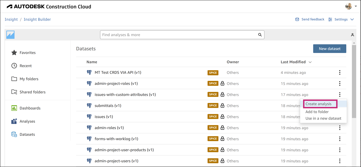The height and width of the screenshot is (167, 361).
Task: Open the Recent items clock icon
Action: [x=14, y=66]
